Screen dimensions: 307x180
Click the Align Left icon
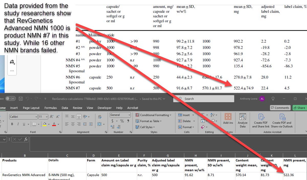point(67,124)
